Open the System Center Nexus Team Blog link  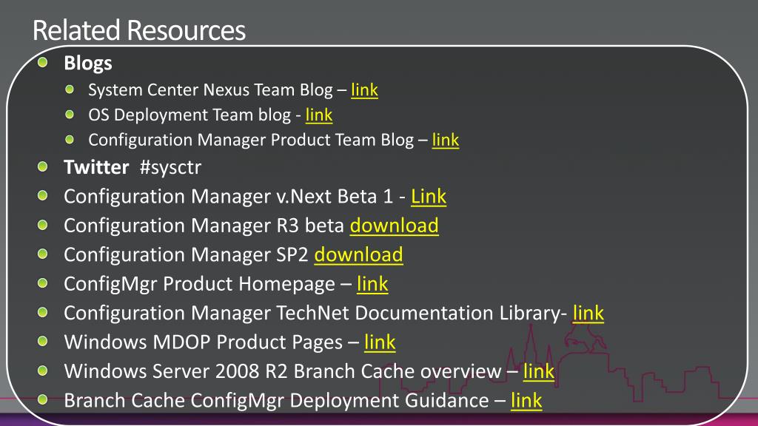click(x=364, y=89)
